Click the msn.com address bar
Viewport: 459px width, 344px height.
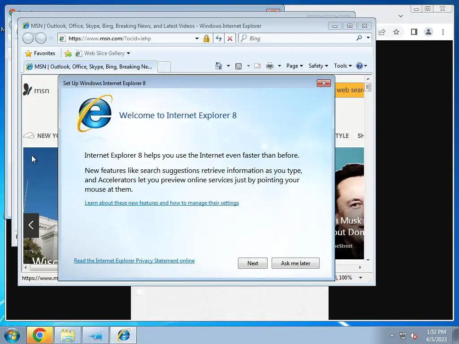pos(126,39)
